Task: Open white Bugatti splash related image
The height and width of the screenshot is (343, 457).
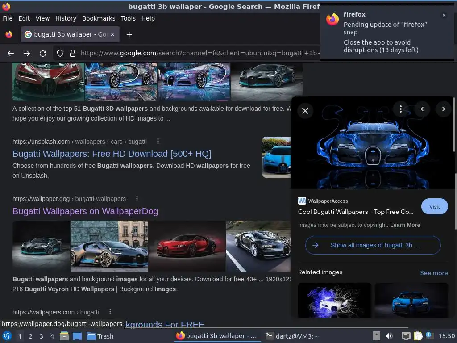Action: click(335, 300)
